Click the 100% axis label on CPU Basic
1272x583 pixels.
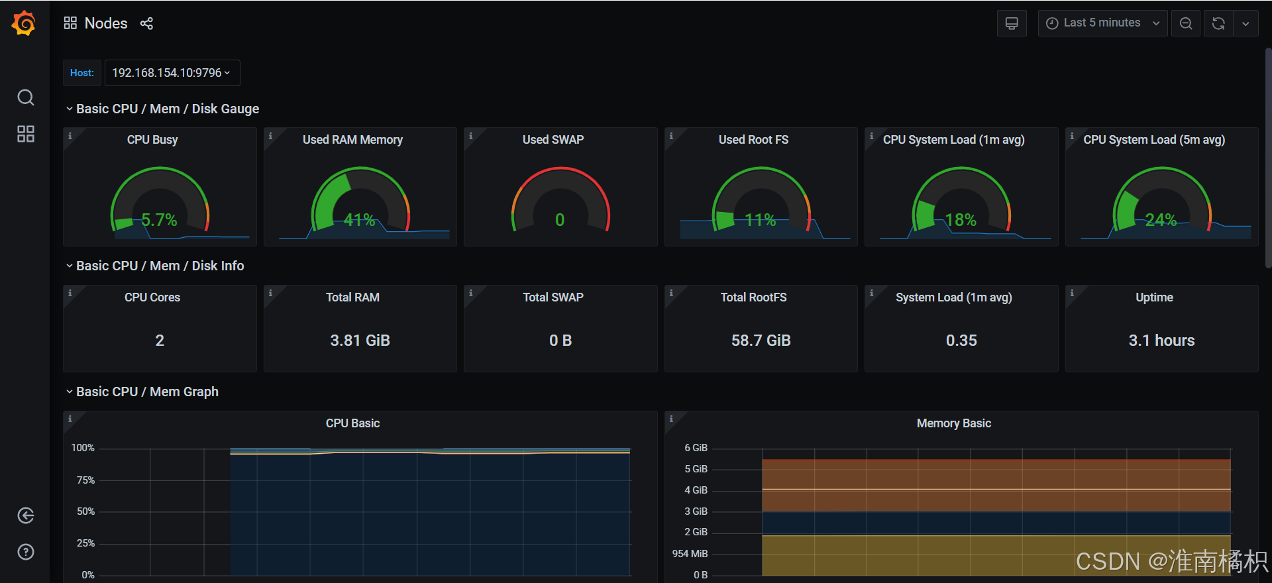coord(83,448)
